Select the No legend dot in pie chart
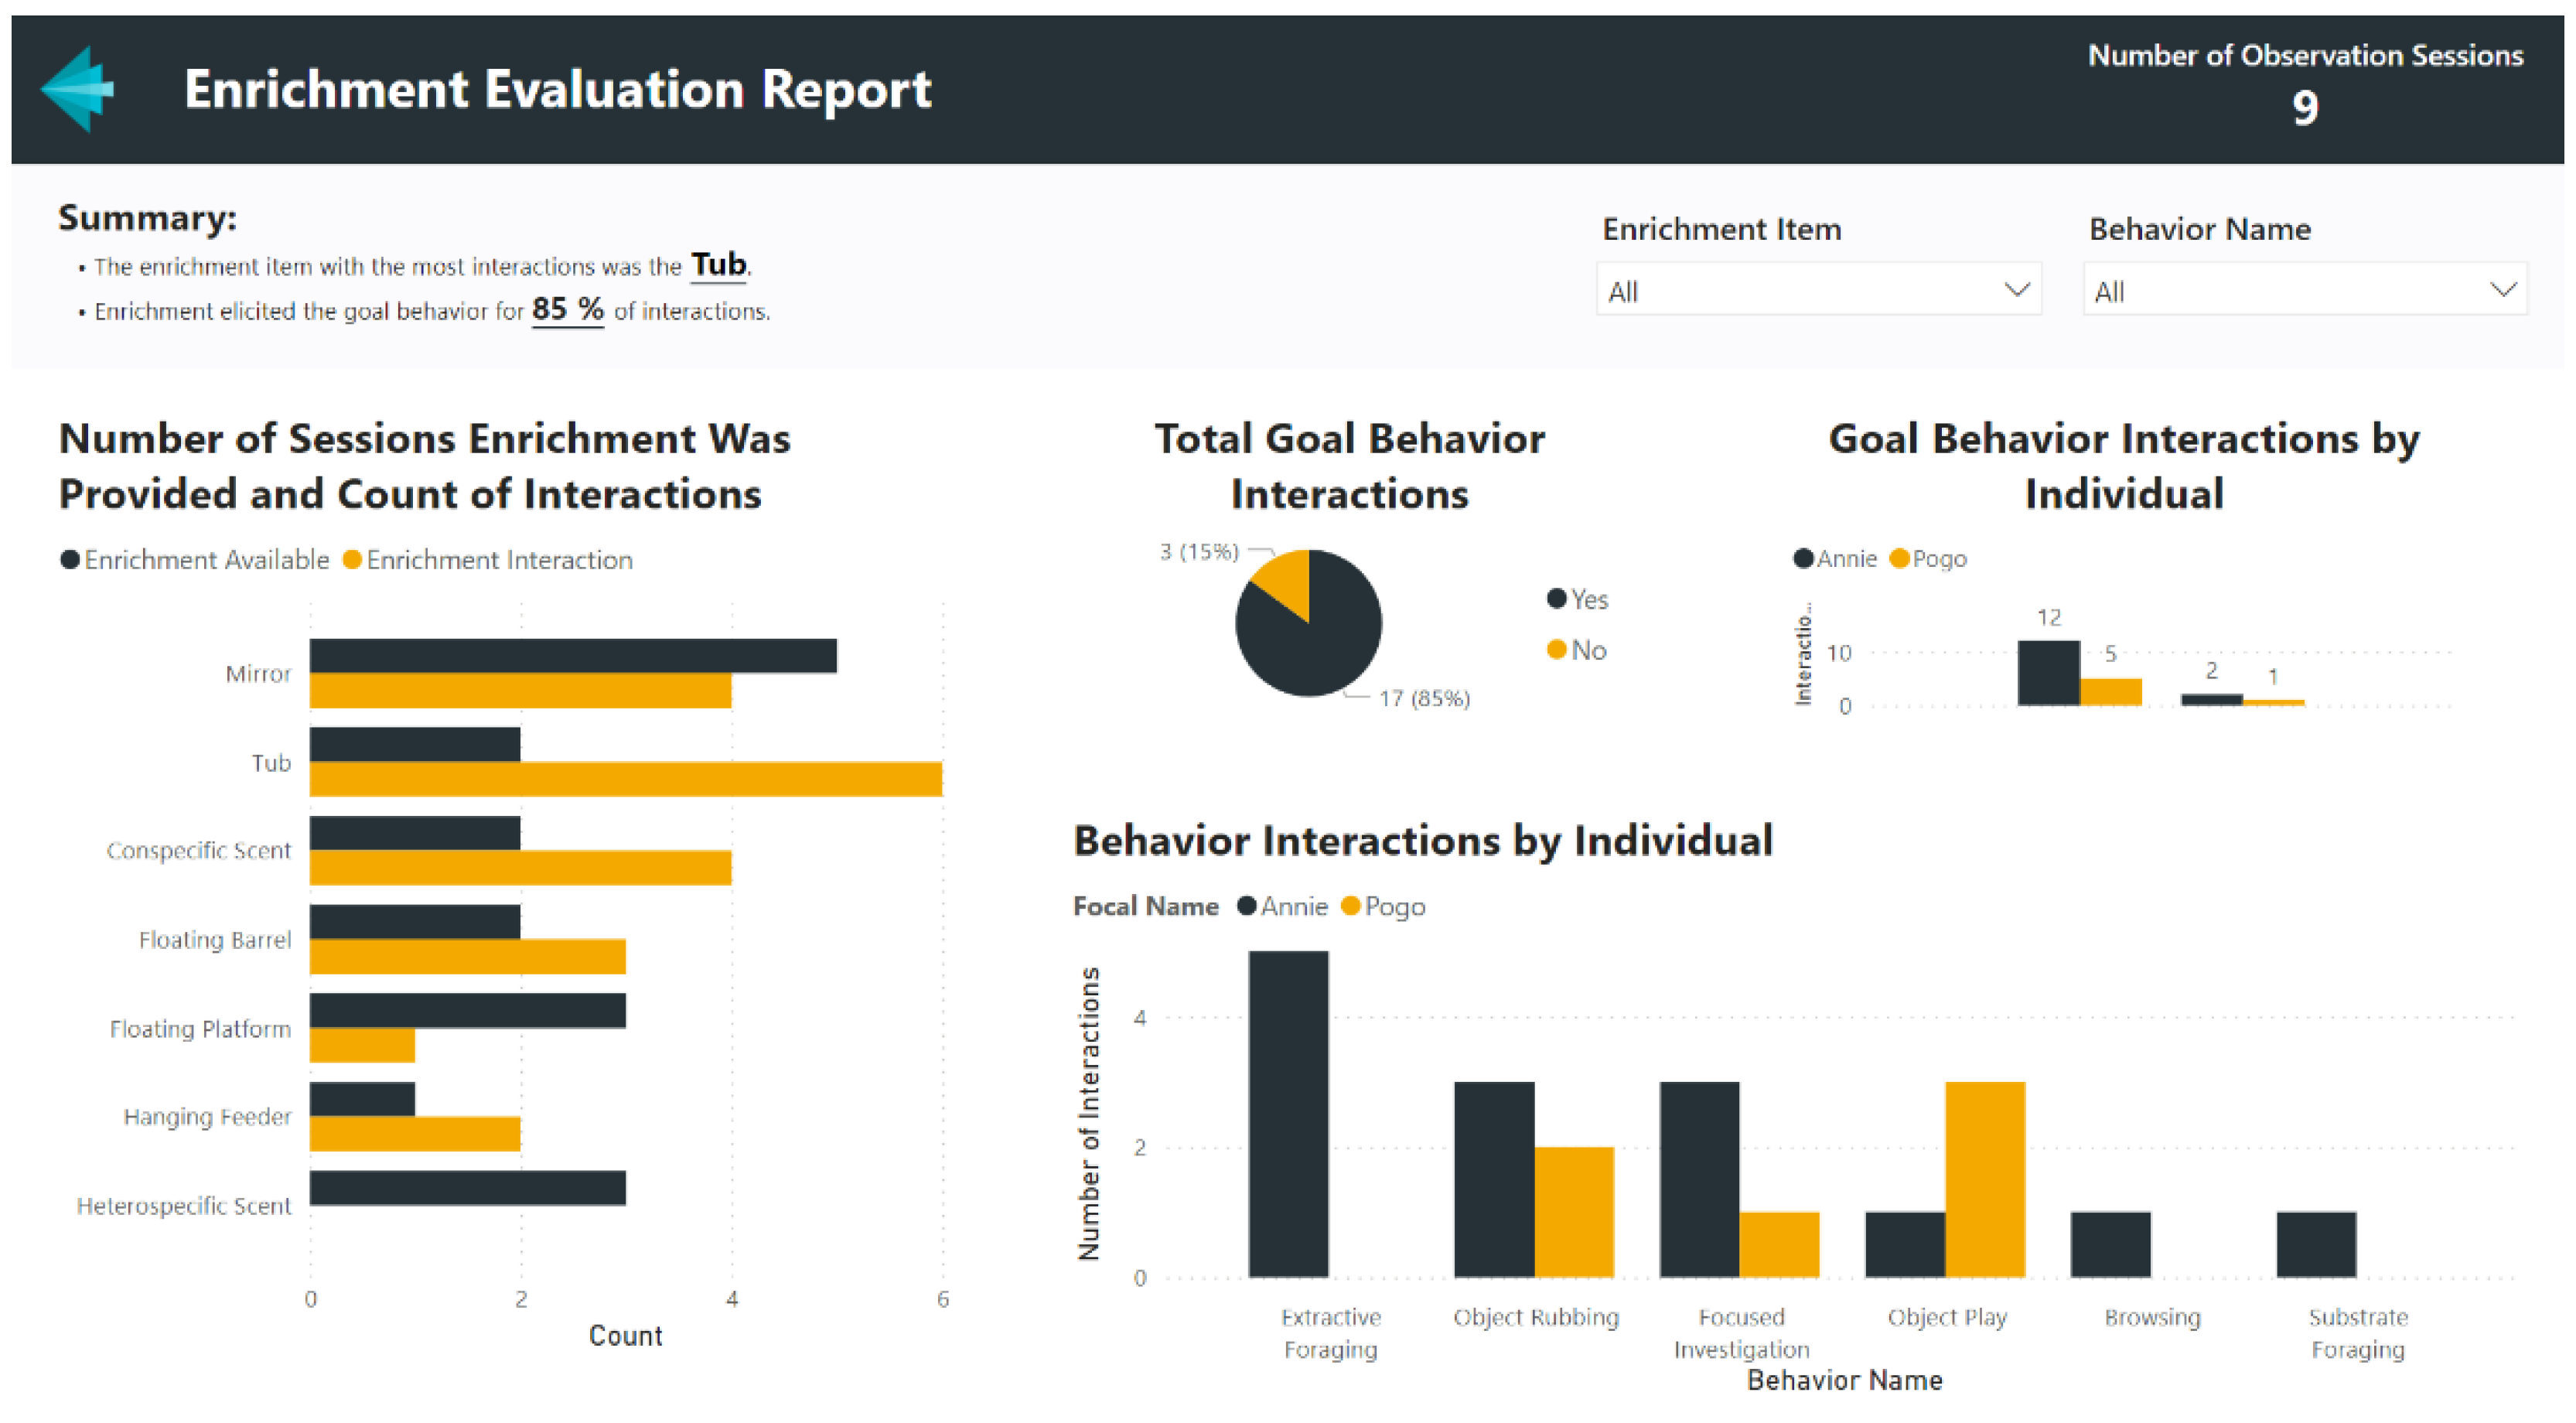The width and height of the screenshot is (2576, 1423). pyautogui.click(x=1556, y=650)
